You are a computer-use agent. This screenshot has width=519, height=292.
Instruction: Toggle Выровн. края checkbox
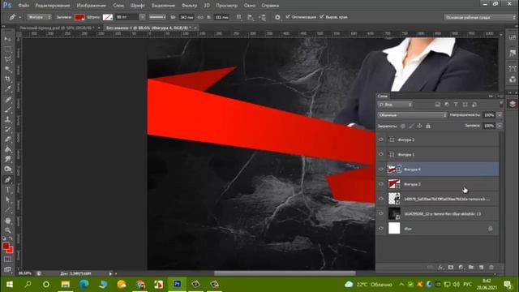[x=321, y=17]
